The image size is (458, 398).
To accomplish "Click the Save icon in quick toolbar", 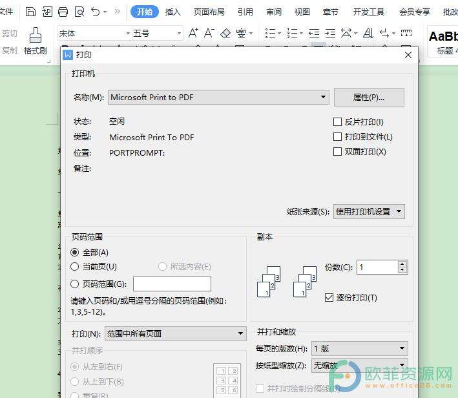I will click(30, 12).
